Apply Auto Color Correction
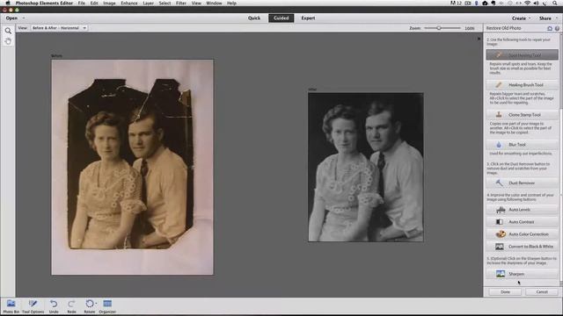Viewport: 563px width, 316px height. (522, 234)
